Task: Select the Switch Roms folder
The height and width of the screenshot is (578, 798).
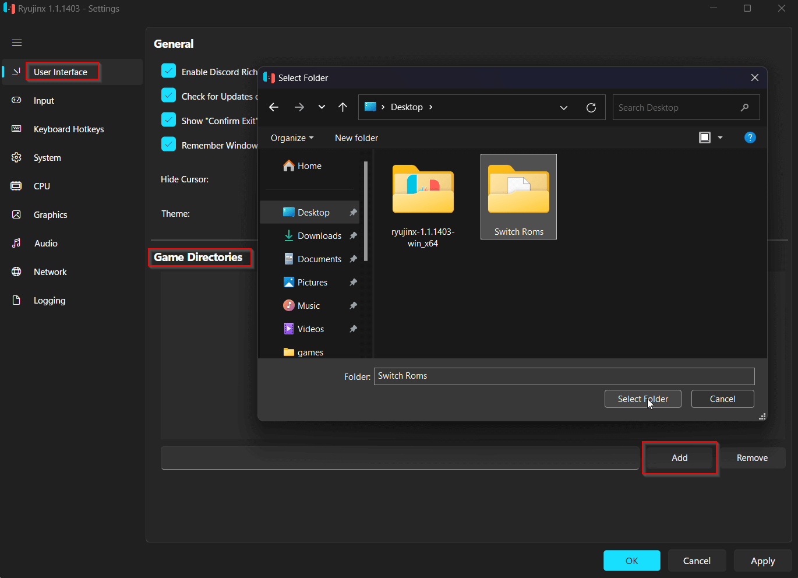Action: coord(518,196)
